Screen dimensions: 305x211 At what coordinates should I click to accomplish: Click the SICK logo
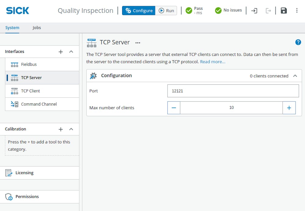17,10
